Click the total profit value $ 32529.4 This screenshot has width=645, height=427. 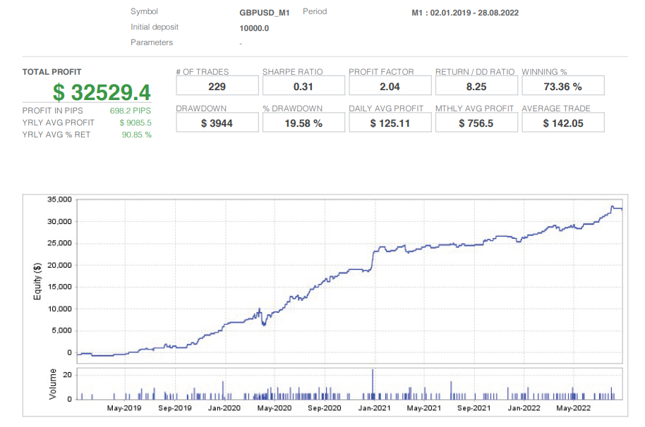pos(102,92)
